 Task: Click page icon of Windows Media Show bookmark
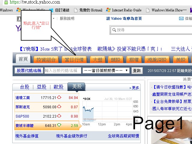[148, 10]
